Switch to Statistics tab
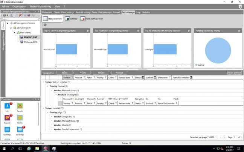 pos(146,12)
